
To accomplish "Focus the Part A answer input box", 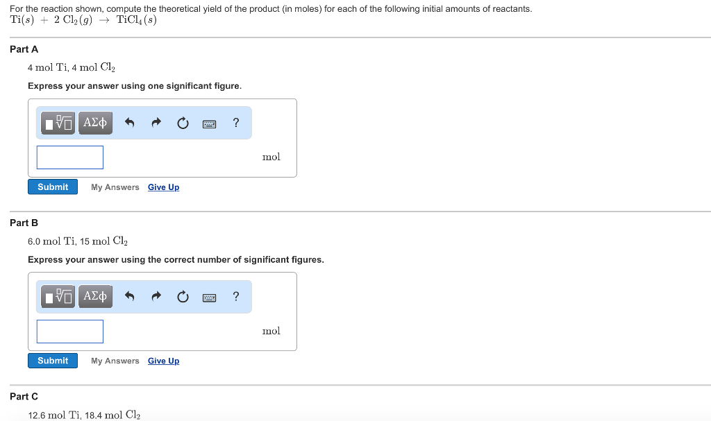I will pos(70,157).
